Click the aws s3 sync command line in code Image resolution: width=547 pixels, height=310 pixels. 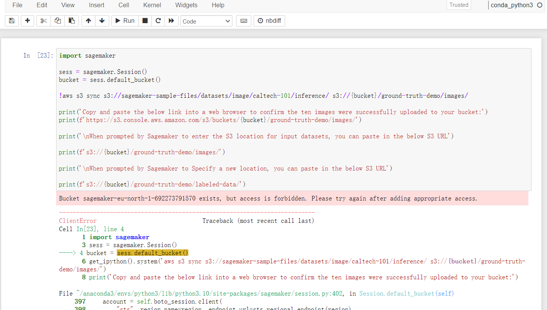tap(263, 96)
